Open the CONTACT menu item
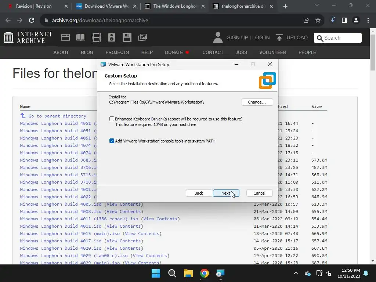 click(213, 52)
